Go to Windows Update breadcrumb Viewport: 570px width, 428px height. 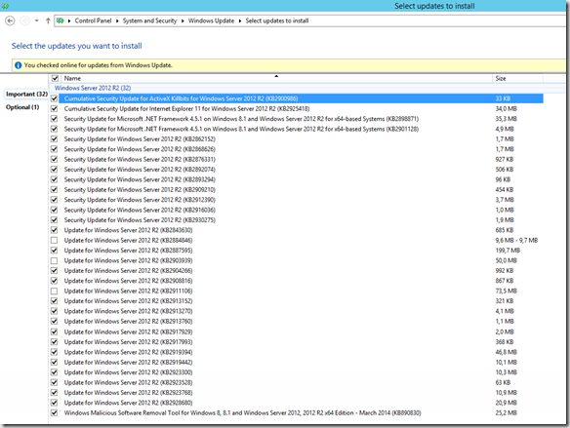pos(211,20)
